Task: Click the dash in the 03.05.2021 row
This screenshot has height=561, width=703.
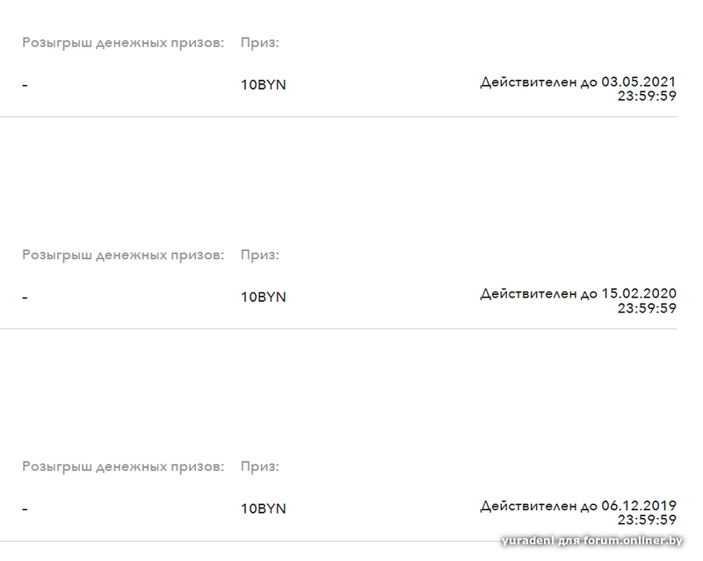Action: (25, 85)
